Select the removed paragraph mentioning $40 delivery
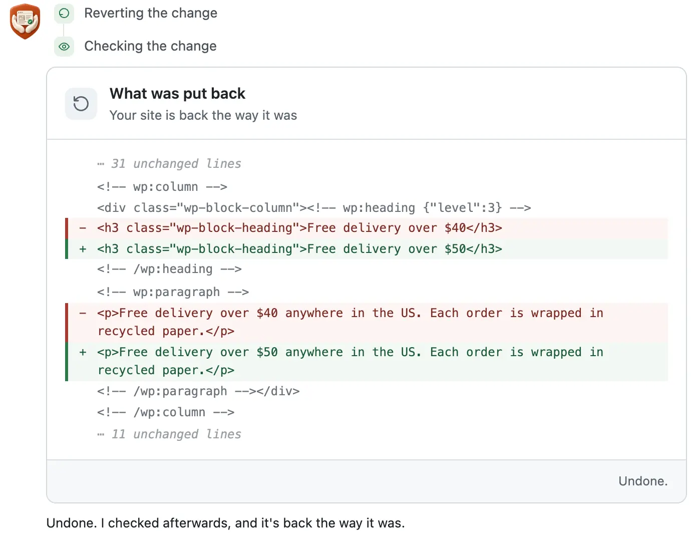The width and height of the screenshot is (691, 541). click(x=367, y=322)
